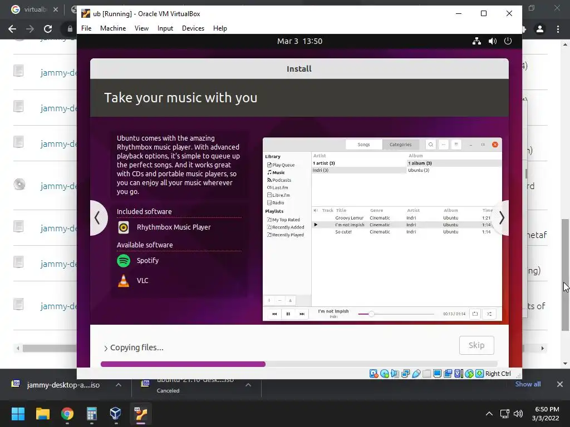Open the View menu in VirtualBox

(141, 28)
